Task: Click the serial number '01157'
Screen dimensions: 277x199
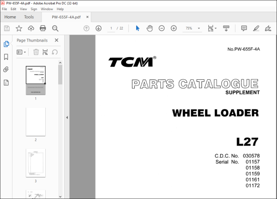Action: (x=253, y=162)
